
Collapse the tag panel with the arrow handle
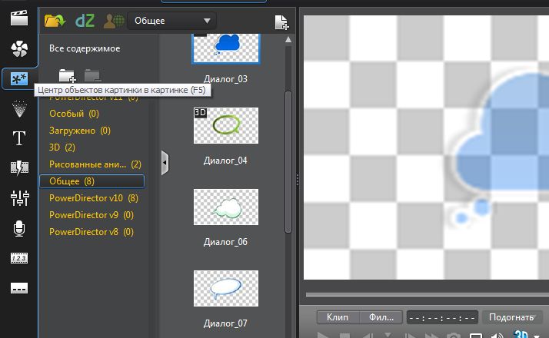[x=165, y=162]
